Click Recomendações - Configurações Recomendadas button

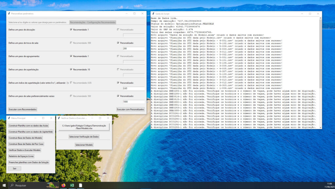pyautogui.click(x=93, y=22)
